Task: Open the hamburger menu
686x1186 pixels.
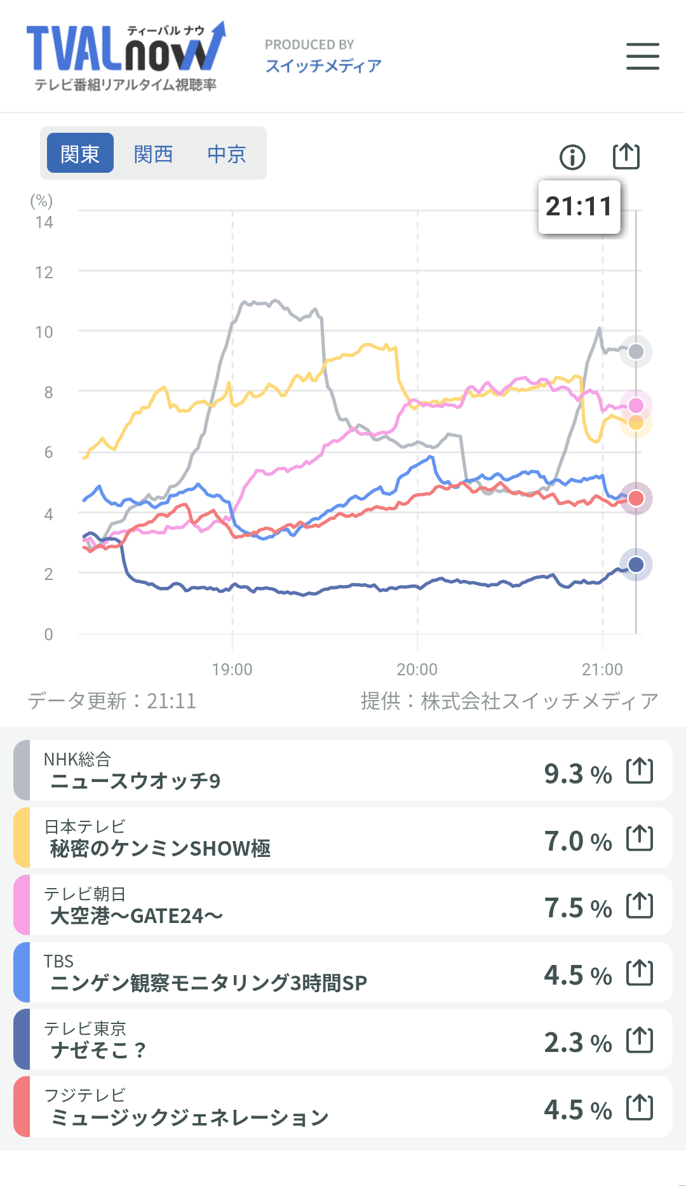Action: coord(642,57)
